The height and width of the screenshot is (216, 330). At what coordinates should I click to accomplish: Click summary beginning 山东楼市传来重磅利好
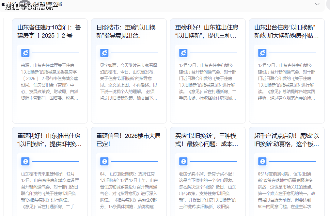point(50,190)
